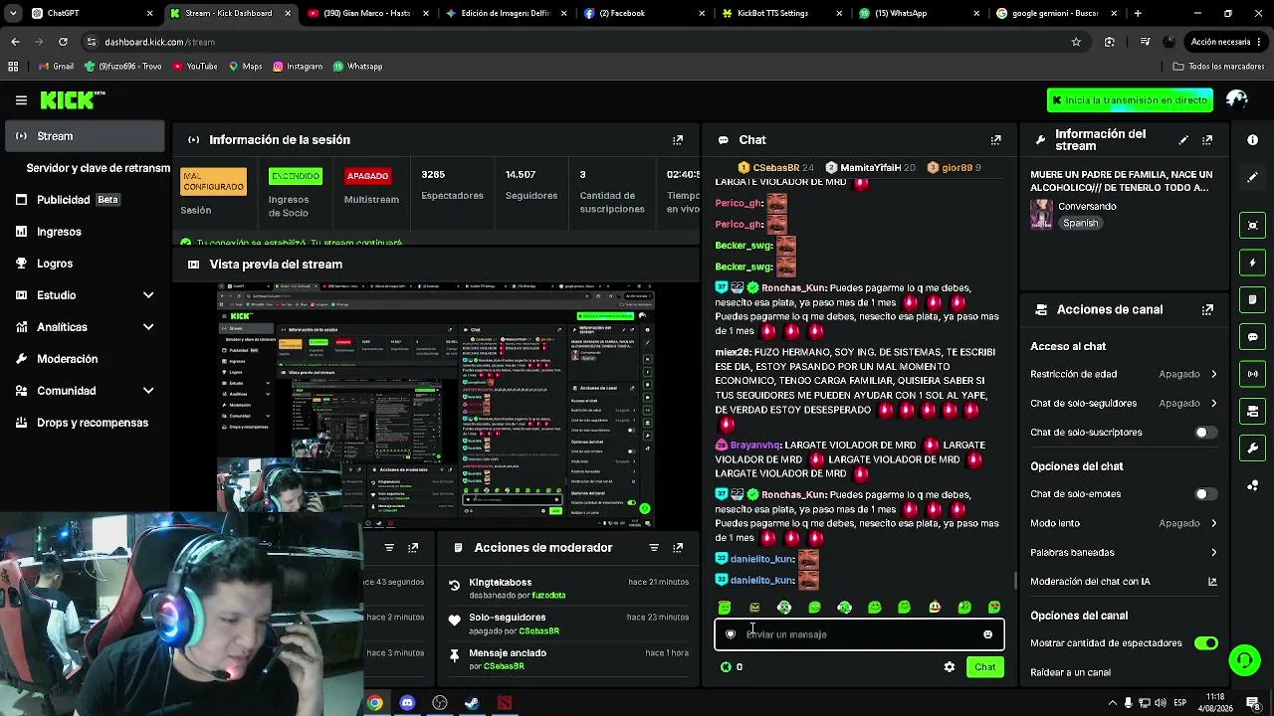
Task: Toggle the stream preview panel icon in right rail
Action: (x=1253, y=225)
